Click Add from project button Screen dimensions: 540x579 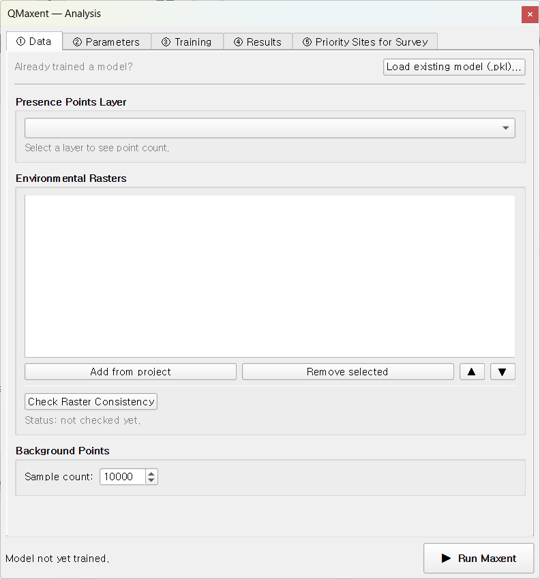[130, 371]
